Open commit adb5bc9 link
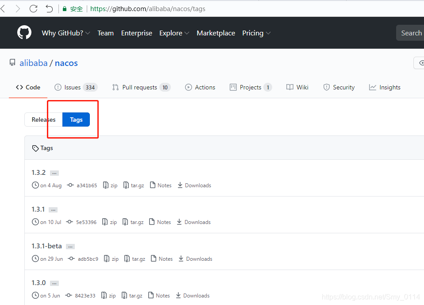This screenshot has width=424, height=305. point(88,259)
